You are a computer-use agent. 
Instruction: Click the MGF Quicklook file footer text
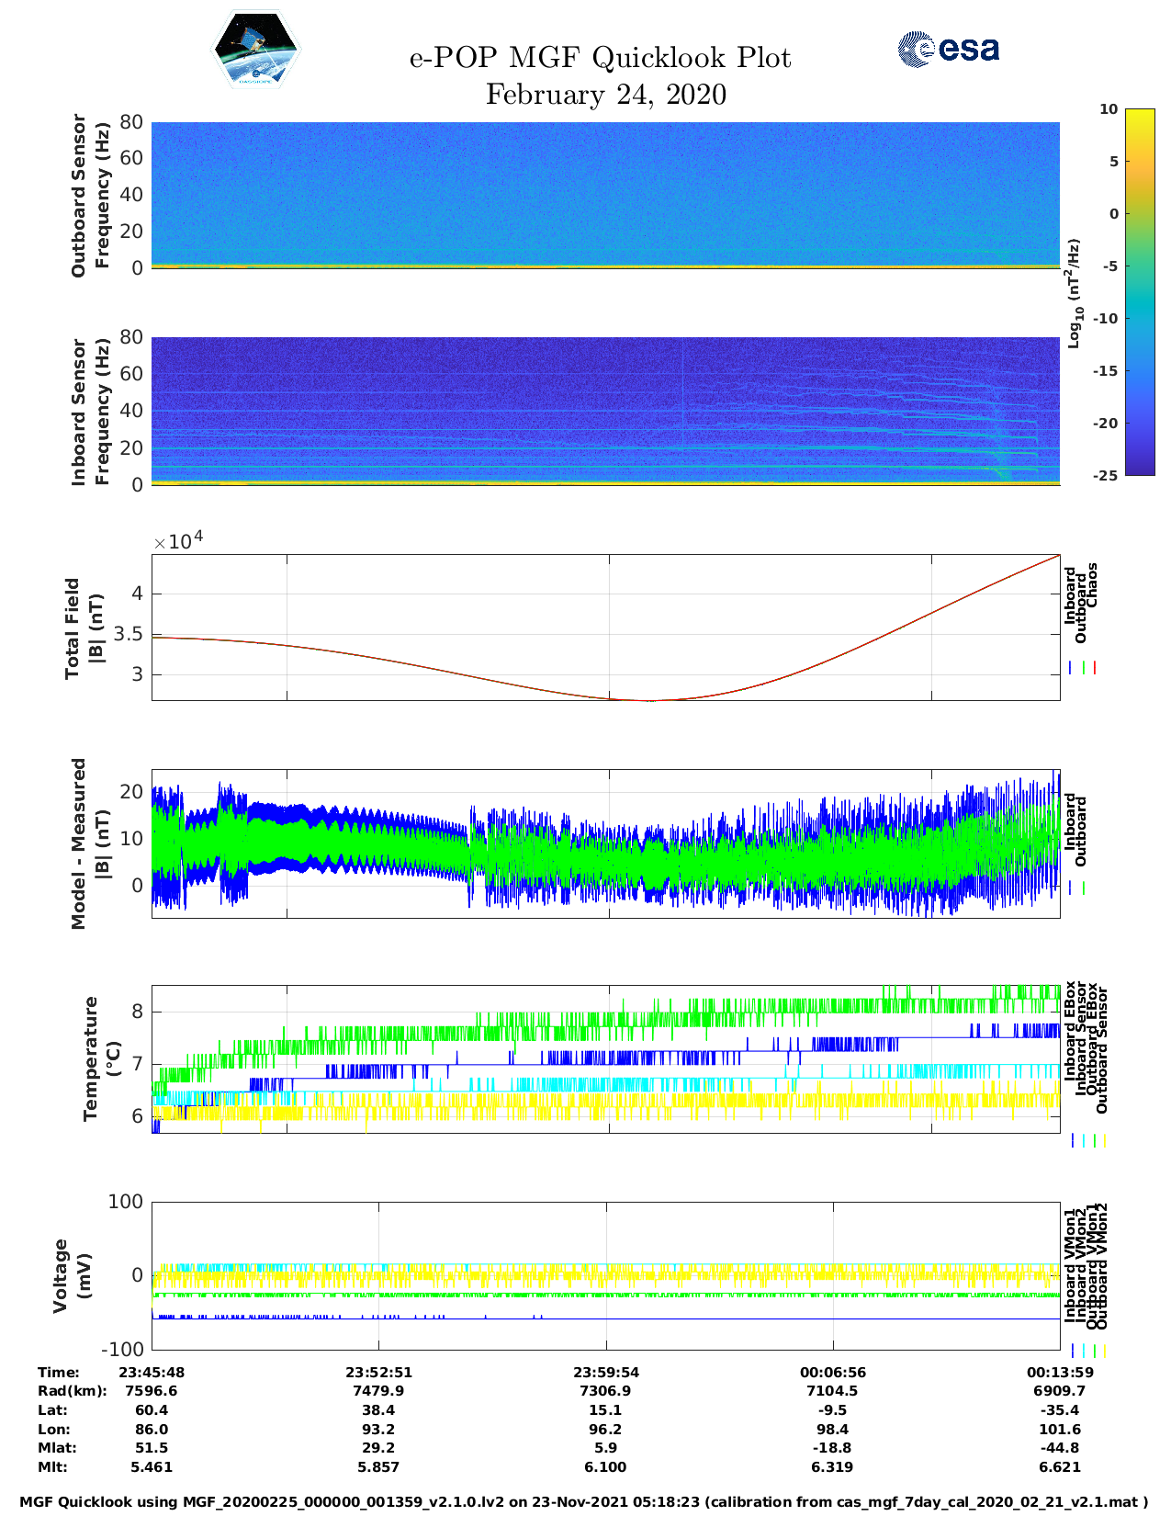[584, 1502]
